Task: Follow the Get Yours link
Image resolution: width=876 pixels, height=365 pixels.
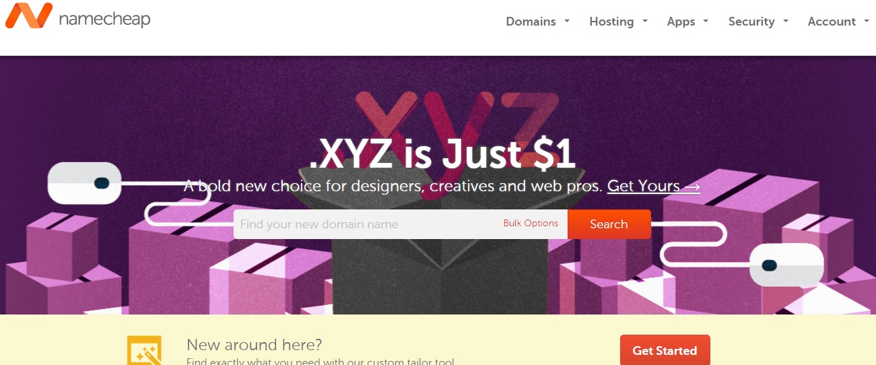Action: (x=654, y=186)
